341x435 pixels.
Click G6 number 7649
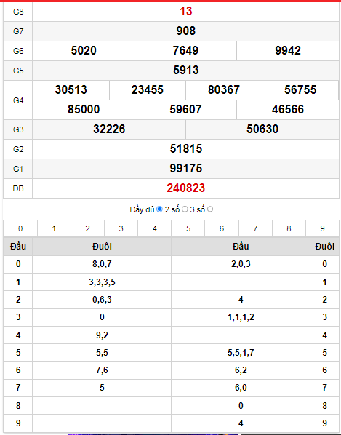point(185,50)
